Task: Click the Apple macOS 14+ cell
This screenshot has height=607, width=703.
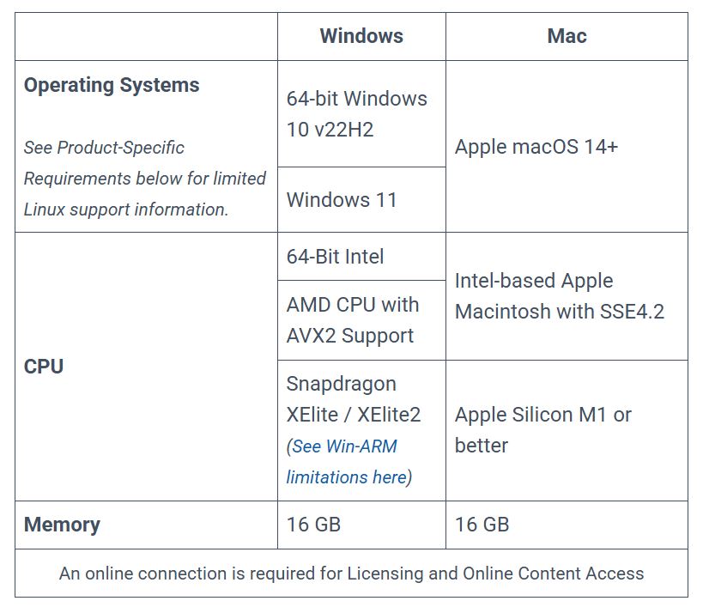Action: (567, 147)
